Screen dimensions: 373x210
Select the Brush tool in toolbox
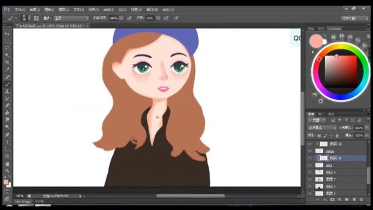[x=7, y=84]
